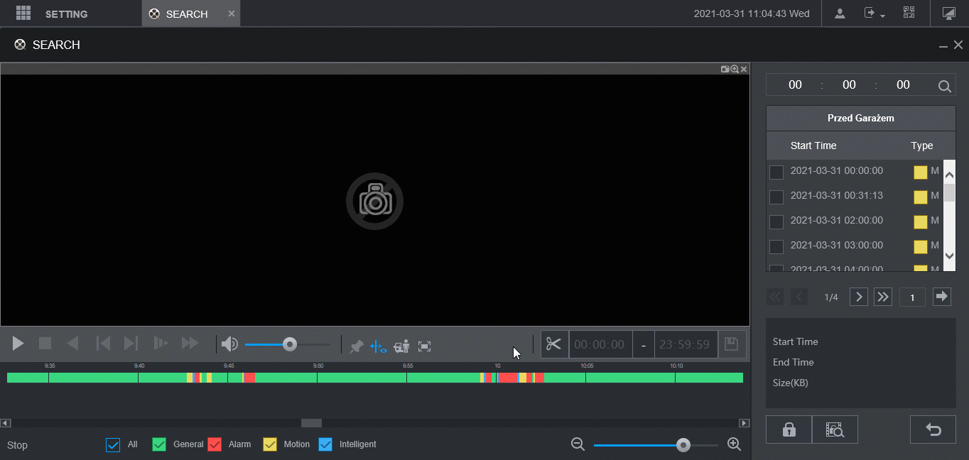The height and width of the screenshot is (460, 969).
Task: Uncheck the Motion record type checkbox
Action: pos(270,444)
